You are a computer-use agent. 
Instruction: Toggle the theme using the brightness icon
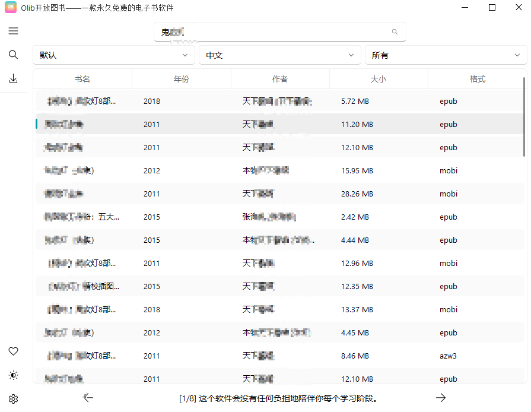pos(13,375)
